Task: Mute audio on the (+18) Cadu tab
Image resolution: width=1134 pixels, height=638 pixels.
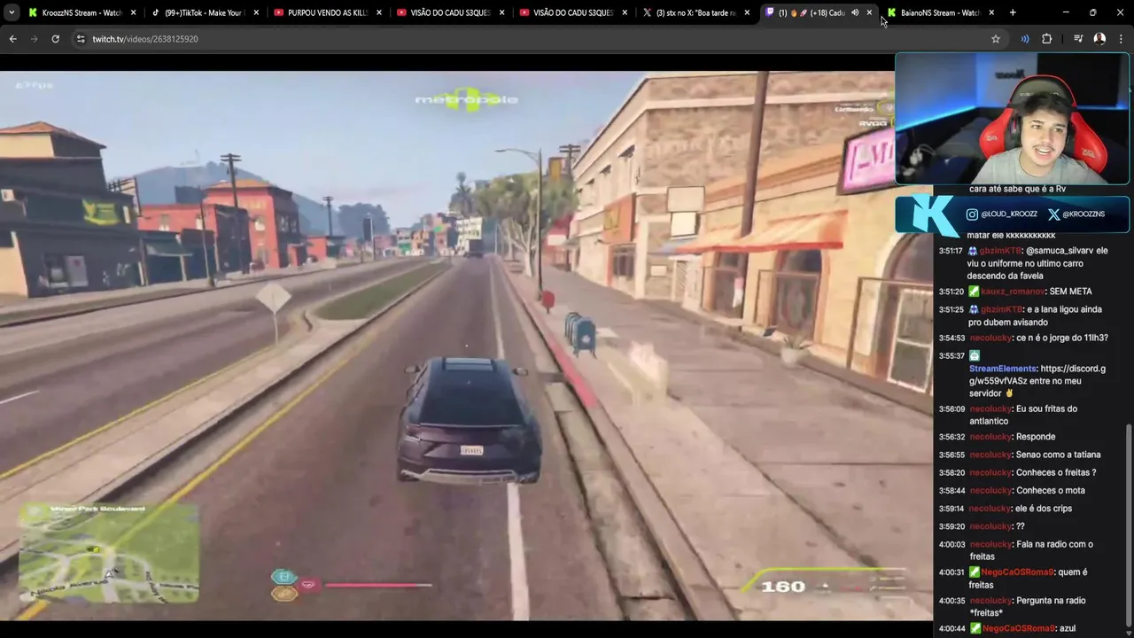Action: click(855, 12)
